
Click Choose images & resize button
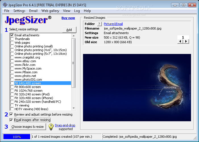pos(28,127)
